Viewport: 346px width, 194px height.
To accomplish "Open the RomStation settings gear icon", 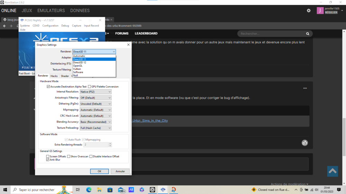I will pyautogui.click(x=309, y=11).
